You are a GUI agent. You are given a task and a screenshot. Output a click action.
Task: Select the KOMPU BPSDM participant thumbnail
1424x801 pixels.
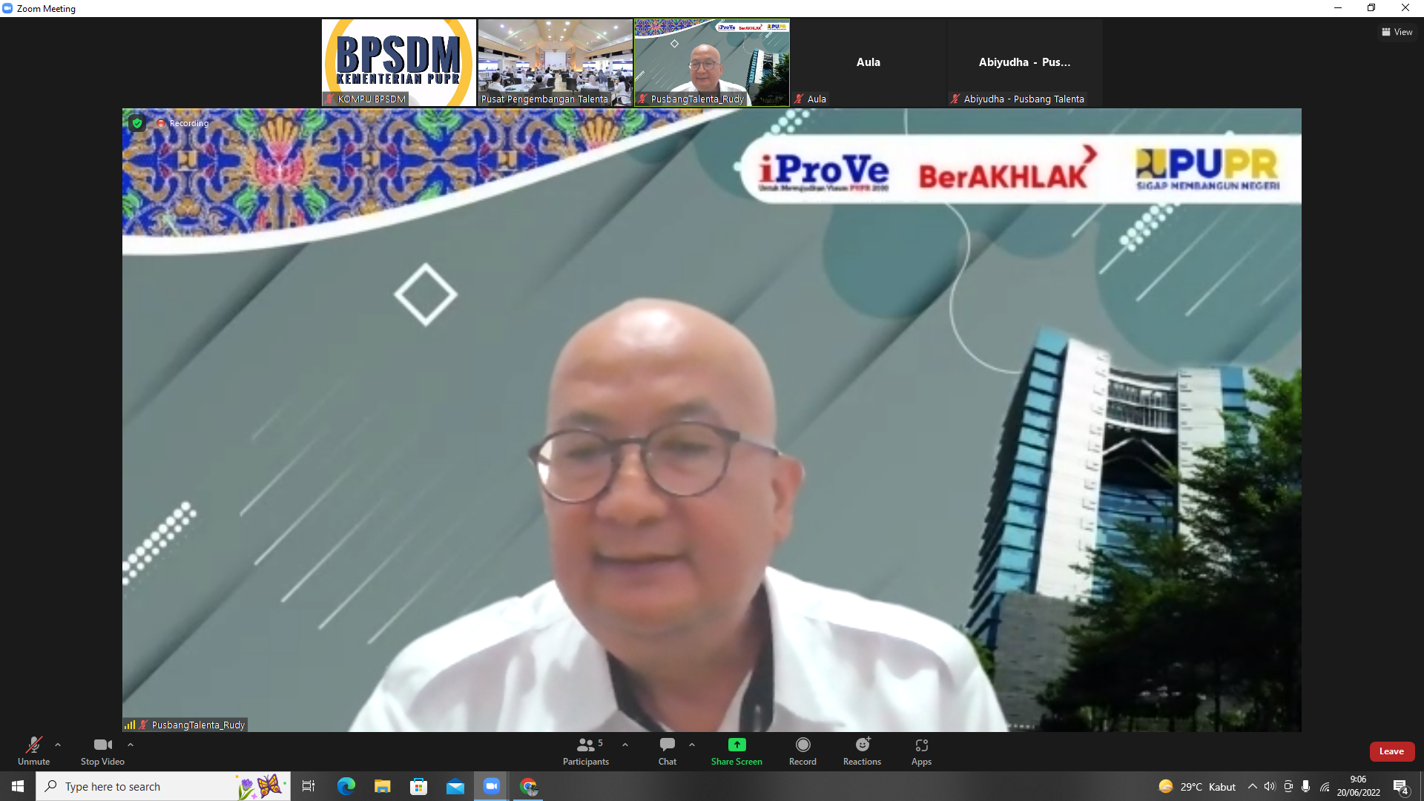click(x=399, y=62)
